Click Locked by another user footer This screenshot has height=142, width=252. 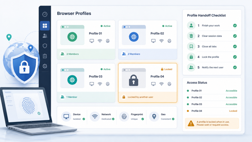coord(148,97)
